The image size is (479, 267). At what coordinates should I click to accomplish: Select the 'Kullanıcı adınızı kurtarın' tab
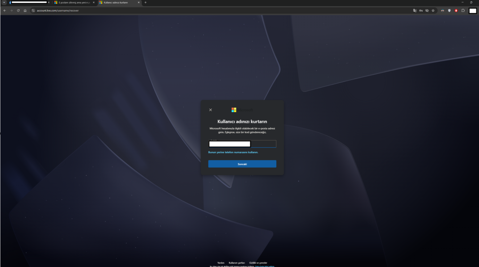pyautogui.click(x=119, y=2)
